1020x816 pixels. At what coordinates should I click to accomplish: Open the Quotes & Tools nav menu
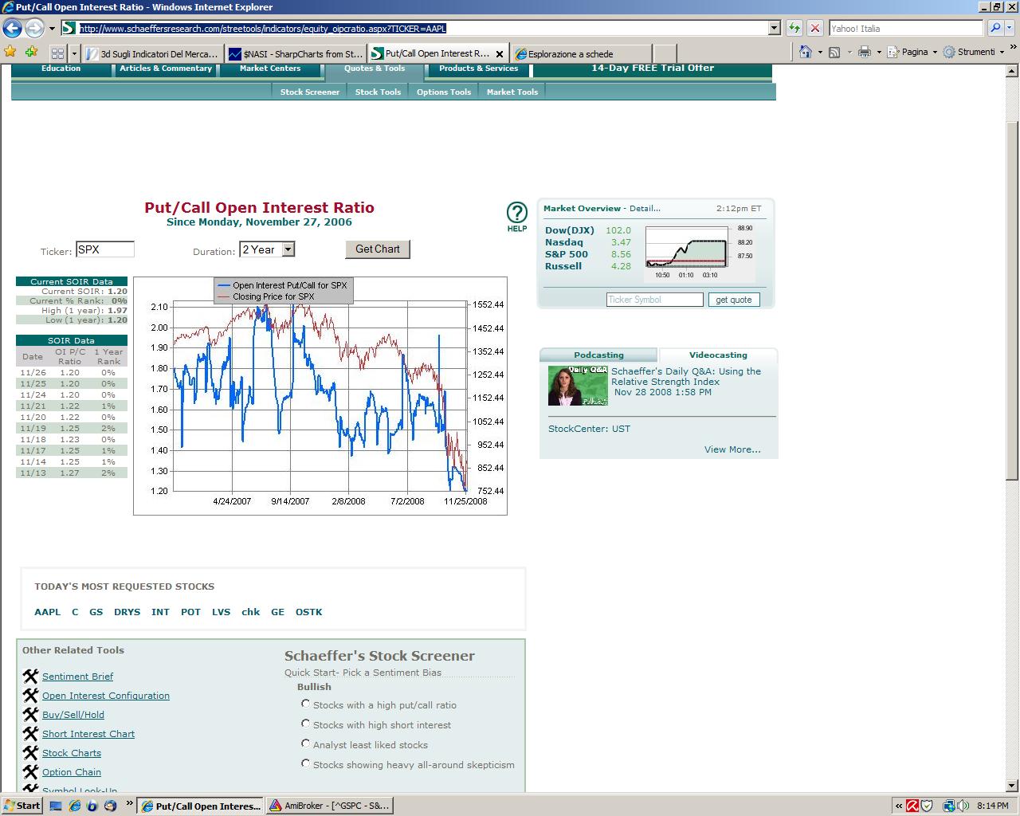click(x=375, y=69)
